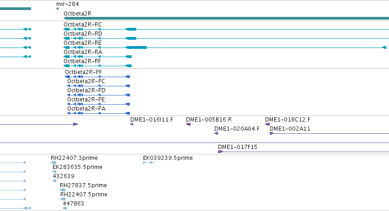
Task: Click the 447863 arrow glyph
Action: click(x=65, y=208)
